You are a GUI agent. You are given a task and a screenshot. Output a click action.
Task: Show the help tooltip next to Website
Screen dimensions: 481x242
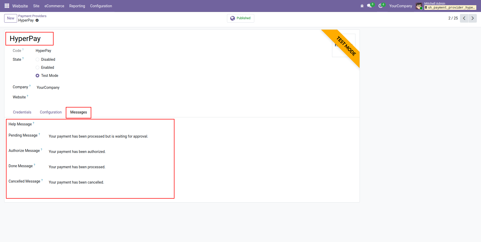28,96
